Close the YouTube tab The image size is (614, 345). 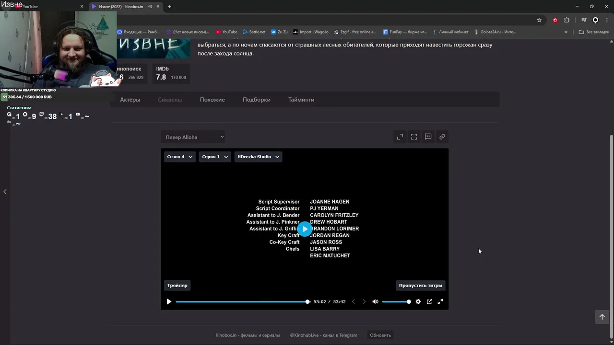click(82, 7)
